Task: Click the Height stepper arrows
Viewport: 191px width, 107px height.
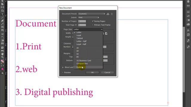Action: pos(73,37)
